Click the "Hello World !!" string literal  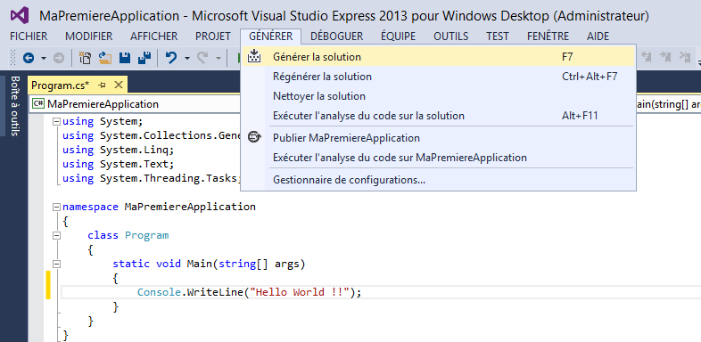click(300, 292)
